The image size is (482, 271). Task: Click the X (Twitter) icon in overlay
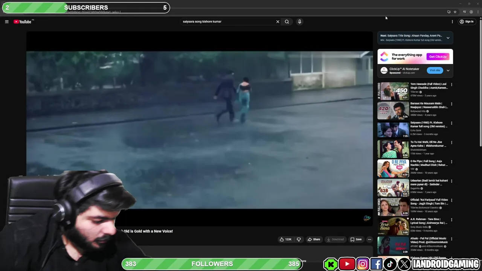pos(404,264)
